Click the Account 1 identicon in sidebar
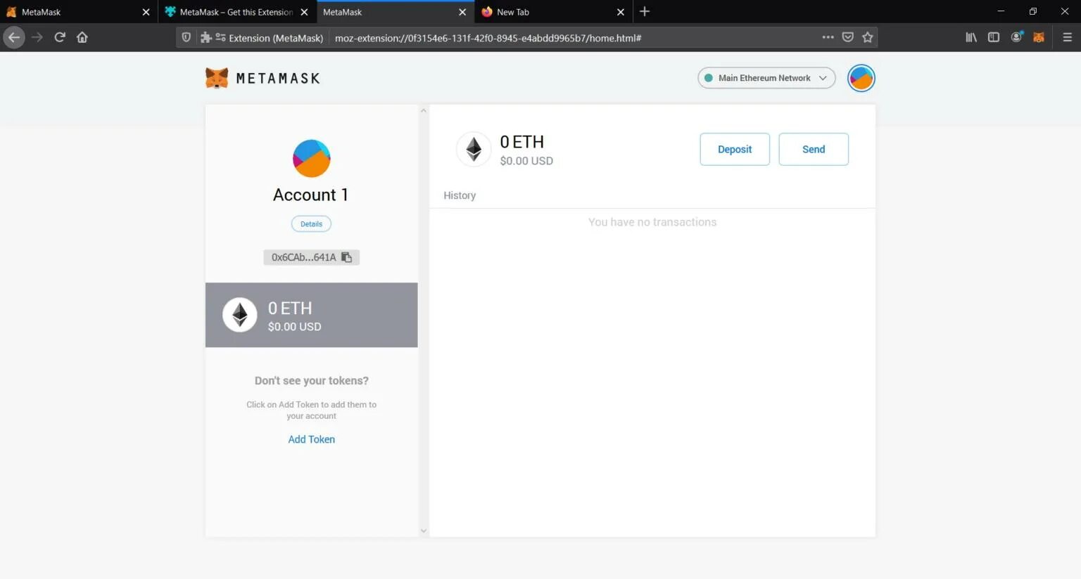The image size is (1081, 579). [311, 158]
